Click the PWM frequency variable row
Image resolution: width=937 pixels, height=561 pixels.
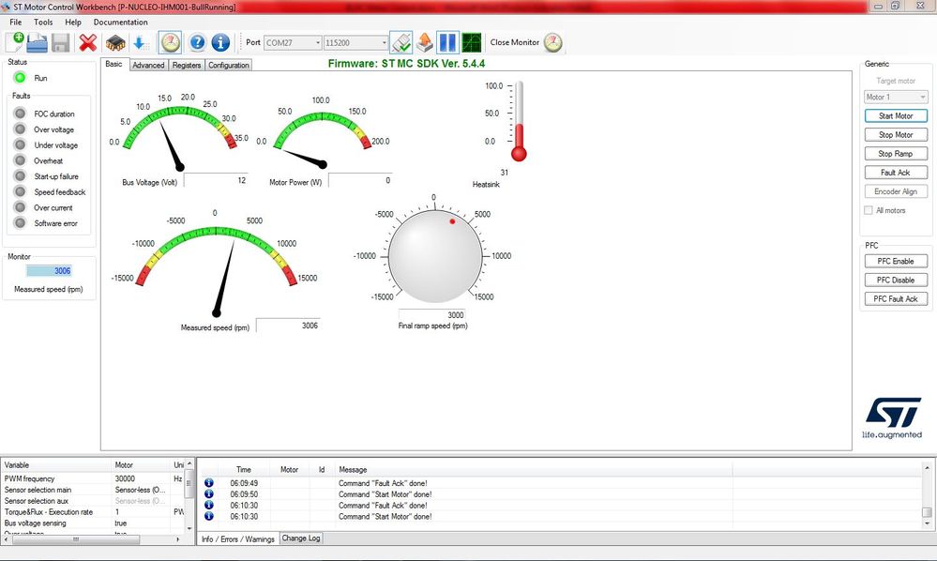pos(93,478)
